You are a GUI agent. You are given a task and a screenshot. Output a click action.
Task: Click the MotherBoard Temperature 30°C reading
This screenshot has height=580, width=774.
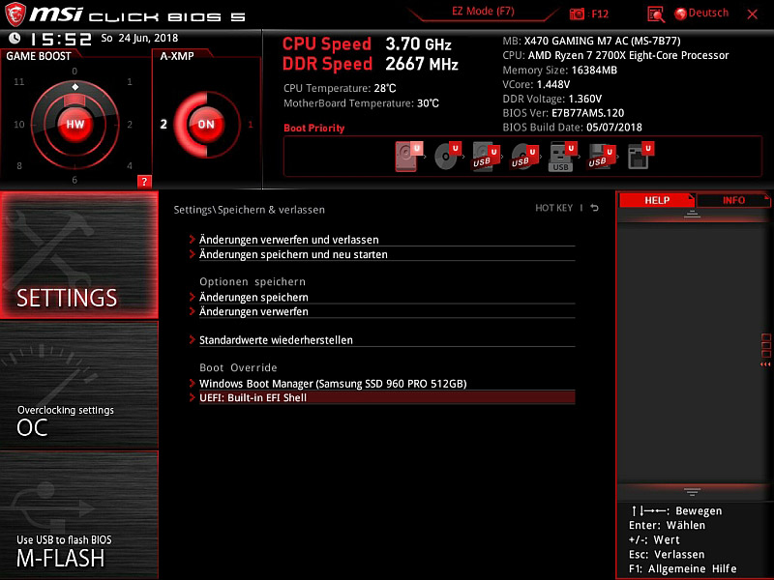tap(361, 103)
